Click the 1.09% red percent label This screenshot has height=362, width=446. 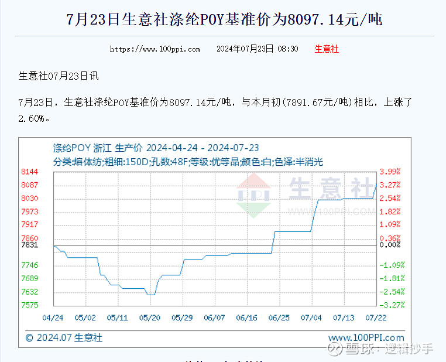click(390, 224)
